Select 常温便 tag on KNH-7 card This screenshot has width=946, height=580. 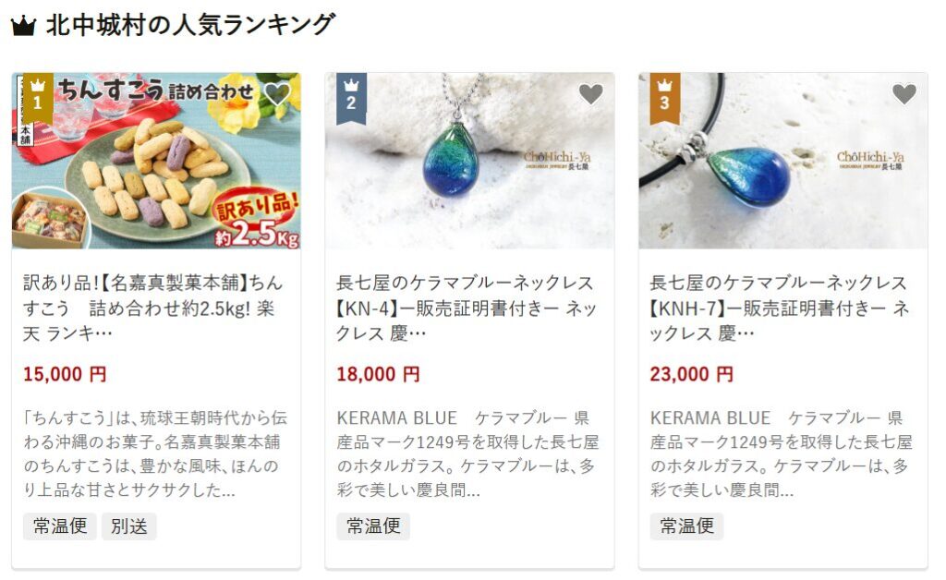coord(686,526)
